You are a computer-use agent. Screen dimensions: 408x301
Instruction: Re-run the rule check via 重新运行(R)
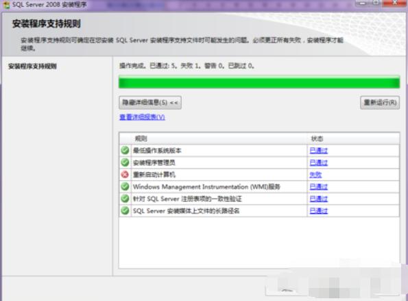(x=380, y=102)
